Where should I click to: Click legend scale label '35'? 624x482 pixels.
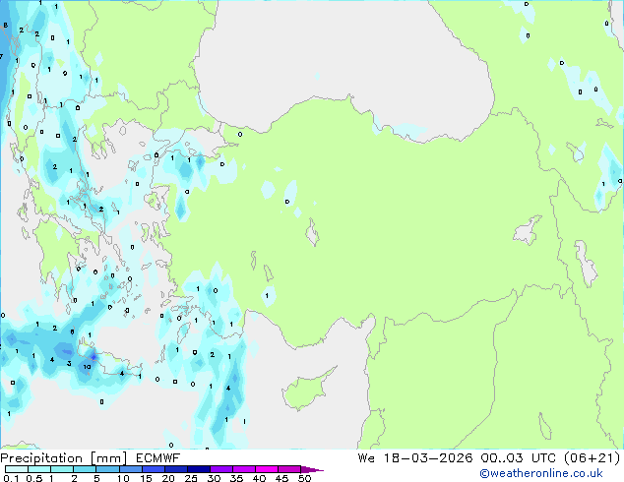coord(237,478)
